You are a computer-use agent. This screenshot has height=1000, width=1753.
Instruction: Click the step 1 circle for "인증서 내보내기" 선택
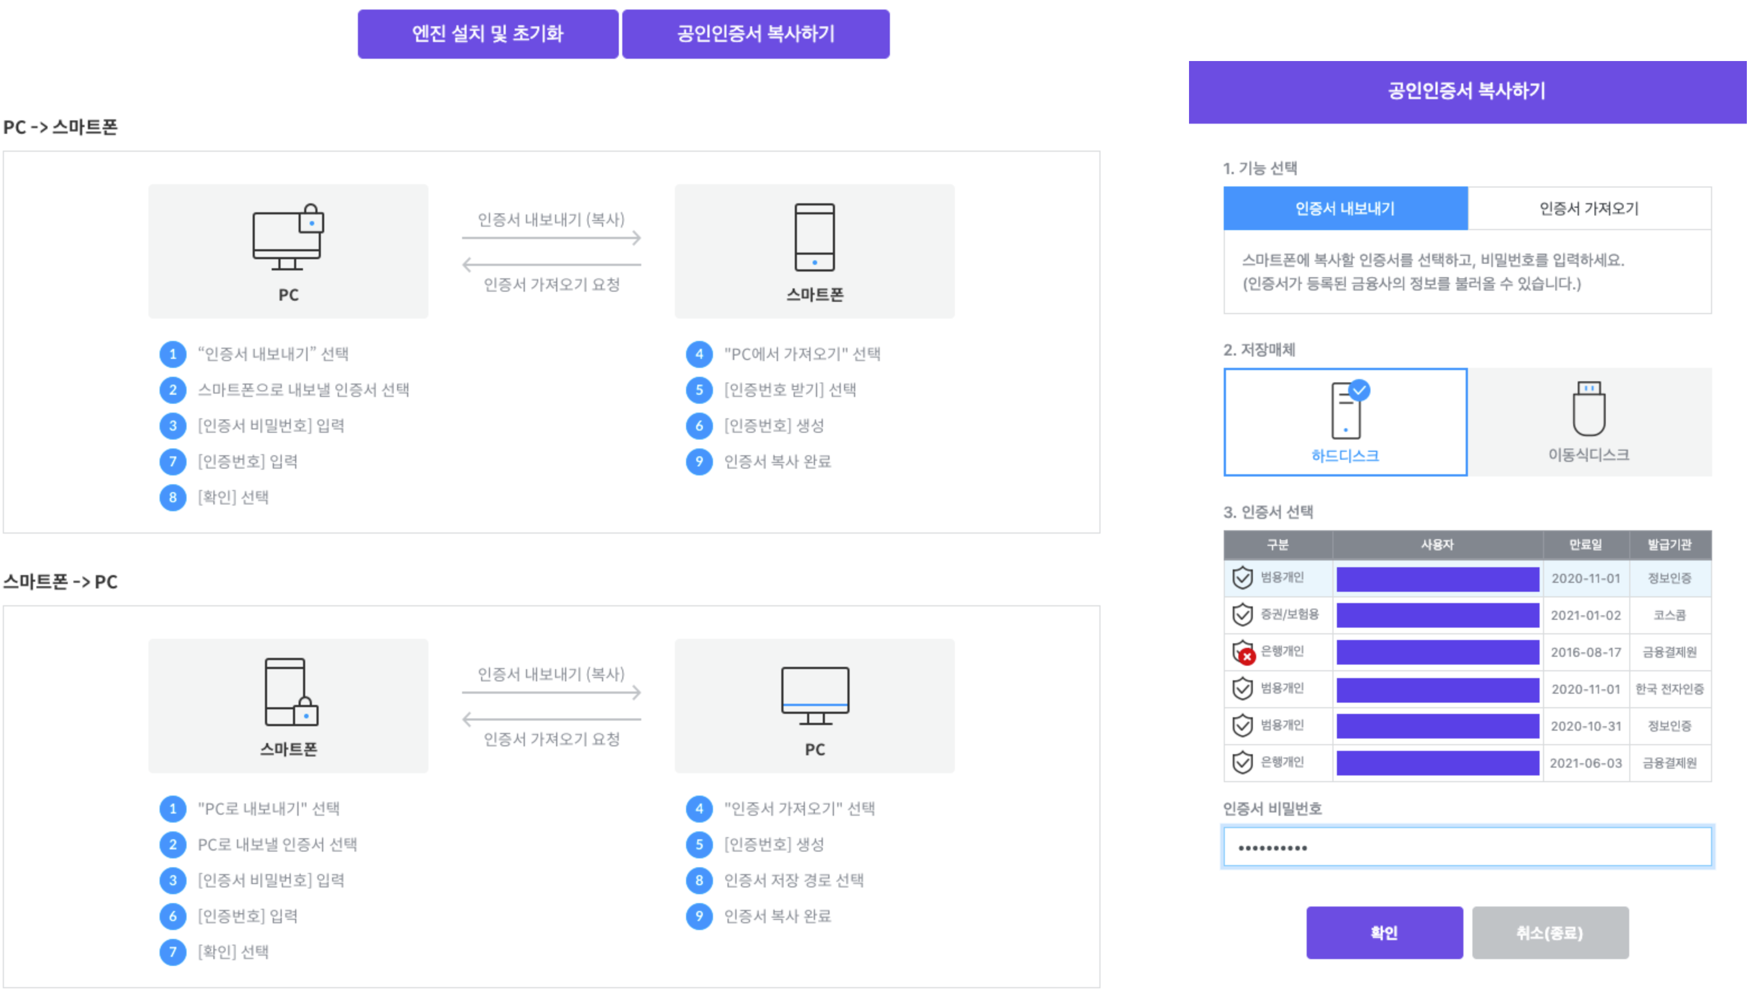coord(172,354)
